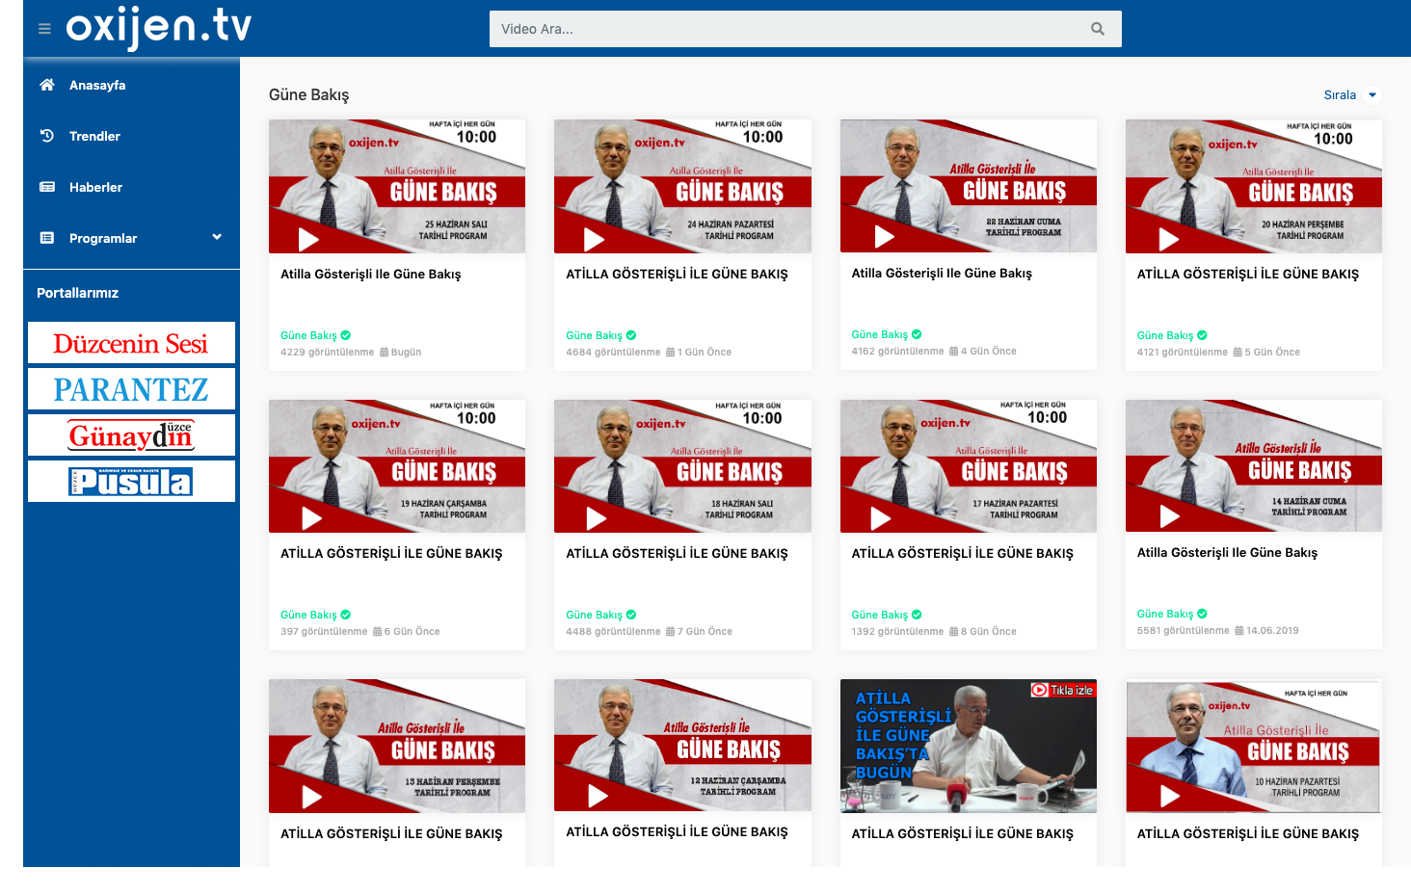Click the '4229 görüntülenme' view count
Screen dimensions: 1411x894
(x=327, y=353)
